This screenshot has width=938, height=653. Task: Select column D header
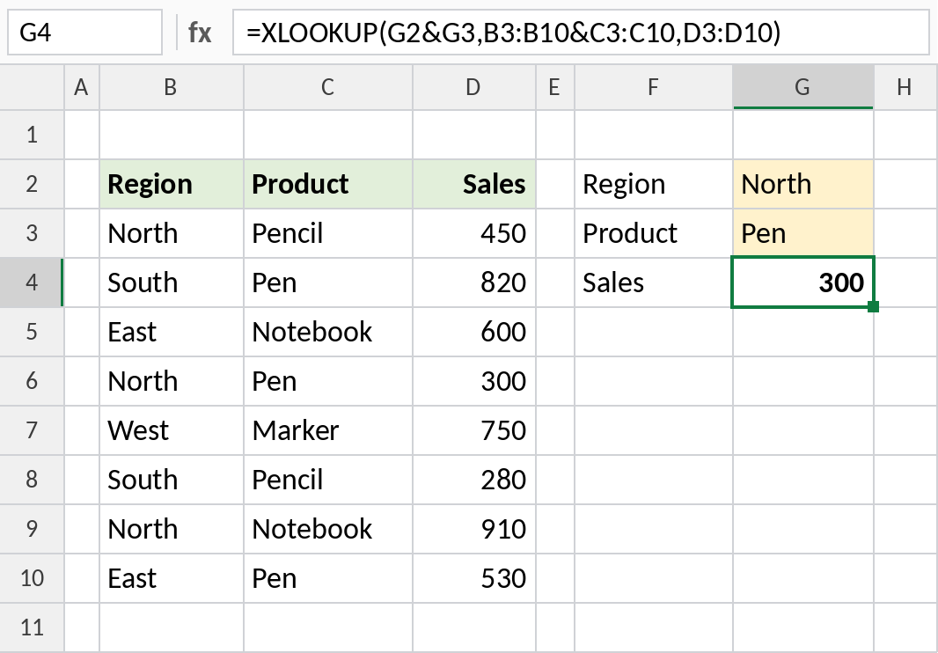[473, 87]
